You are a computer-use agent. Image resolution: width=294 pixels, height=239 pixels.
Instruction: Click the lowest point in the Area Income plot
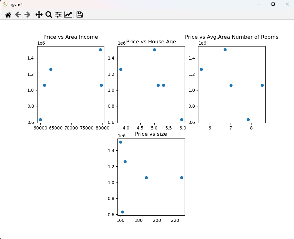[40, 120]
